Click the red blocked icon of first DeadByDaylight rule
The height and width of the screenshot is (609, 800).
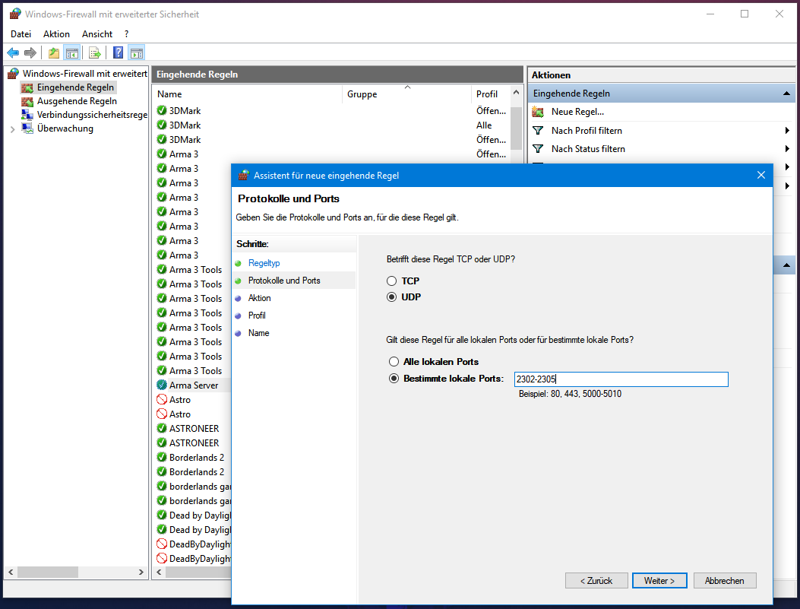point(162,544)
